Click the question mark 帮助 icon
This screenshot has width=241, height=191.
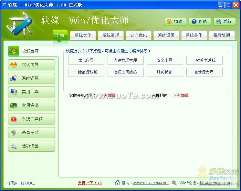tap(194, 22)
